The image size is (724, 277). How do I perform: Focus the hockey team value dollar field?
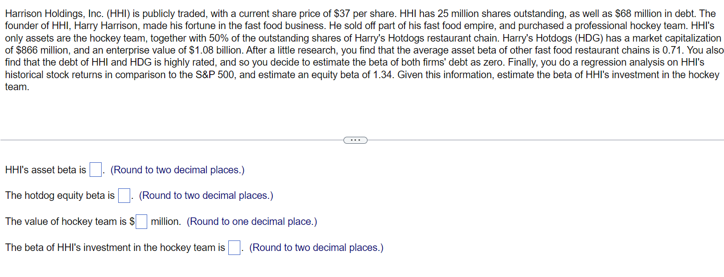click(x=142, y=221)
